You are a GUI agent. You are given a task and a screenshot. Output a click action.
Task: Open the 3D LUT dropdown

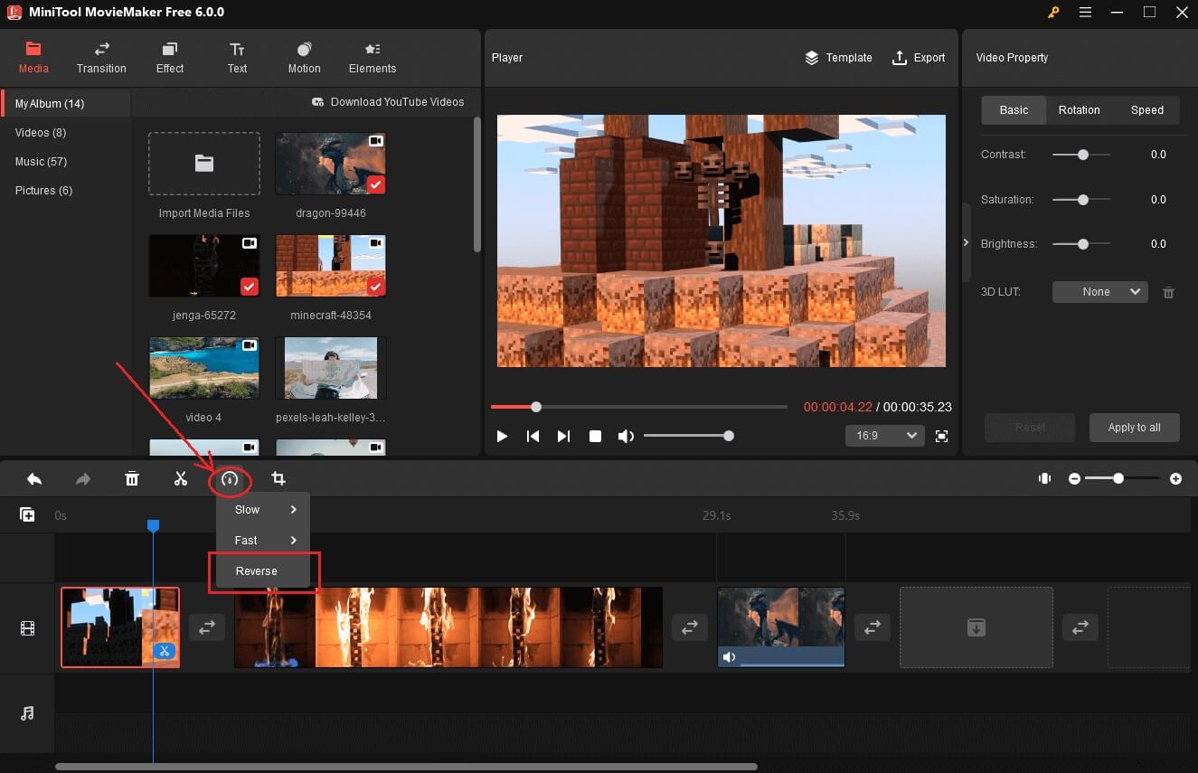[1099, 292]
